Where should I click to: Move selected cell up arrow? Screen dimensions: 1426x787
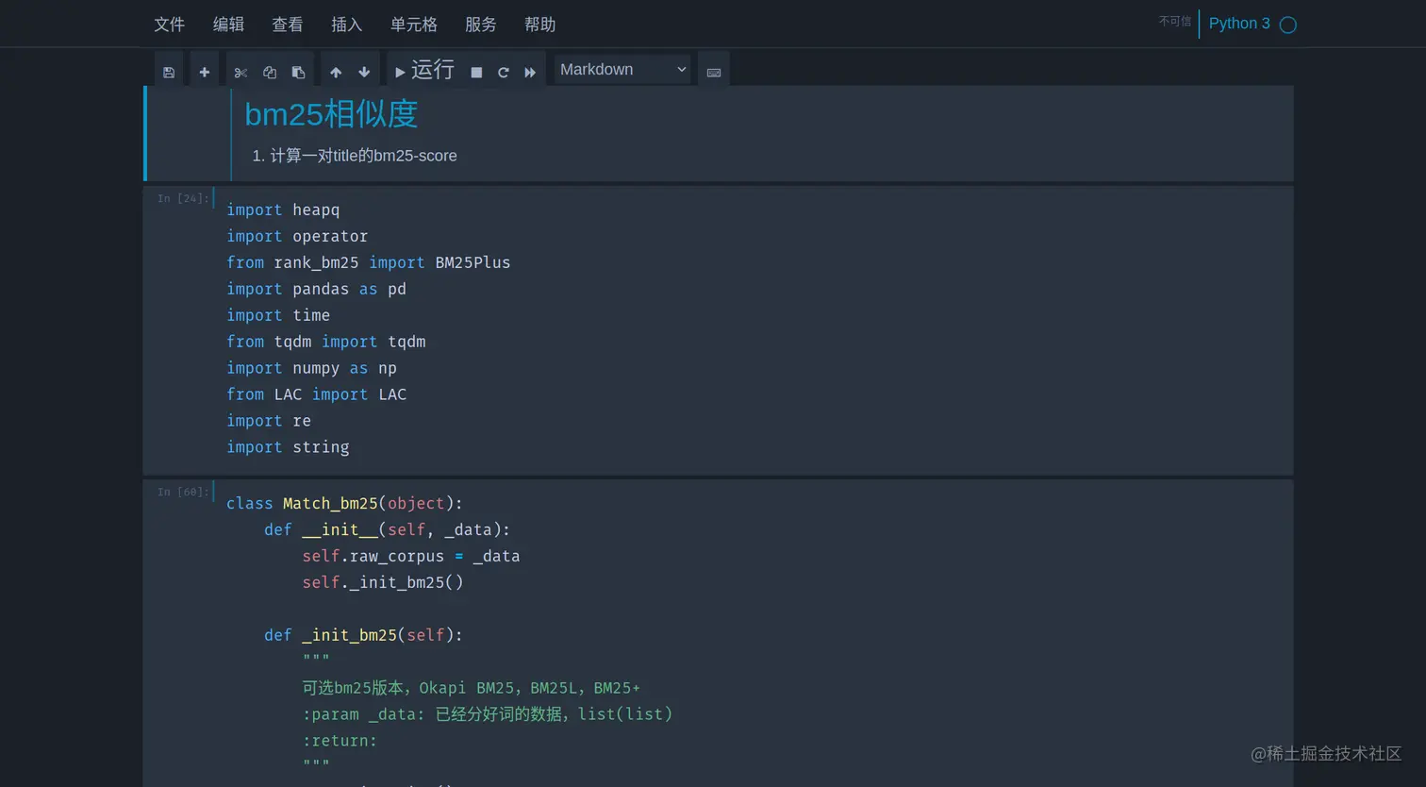click(336, 72)
